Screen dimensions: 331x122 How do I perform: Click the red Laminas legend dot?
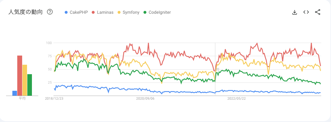pos(93,12)
